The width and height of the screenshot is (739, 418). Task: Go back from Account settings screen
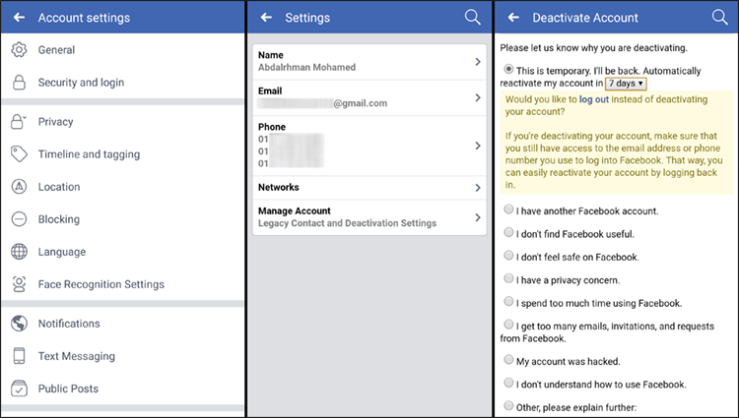(x=20, y=18)
